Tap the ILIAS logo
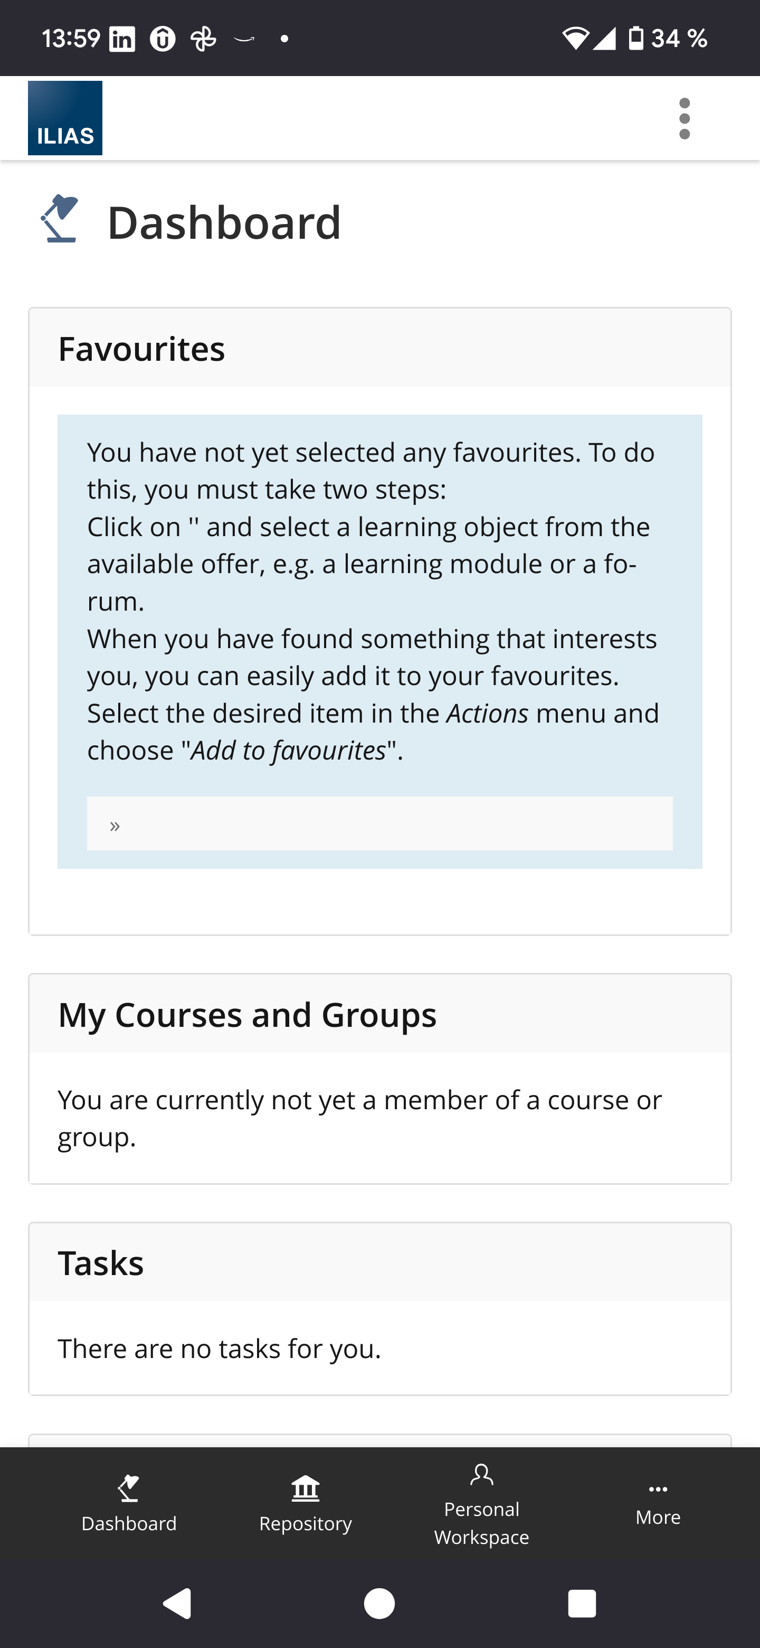The width and height of the screenshot is (760, 1648). pos(64,118)
